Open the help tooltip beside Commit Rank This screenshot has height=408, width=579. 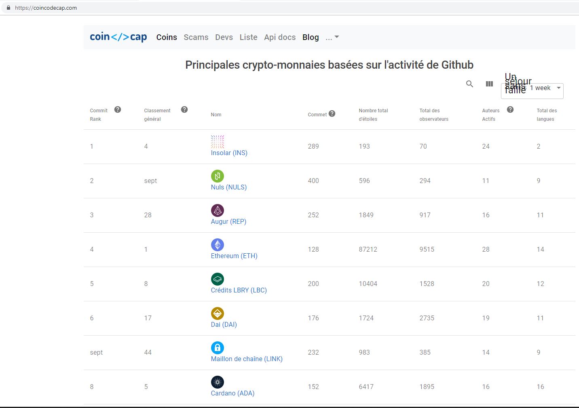(118, 109)
